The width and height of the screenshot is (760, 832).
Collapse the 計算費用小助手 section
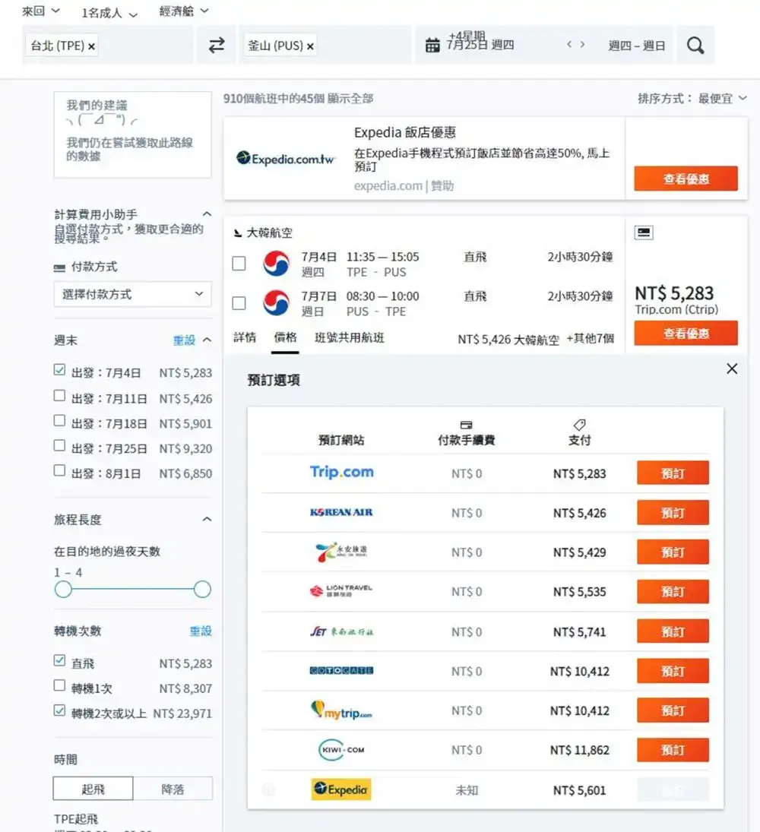tap(207, 214)
